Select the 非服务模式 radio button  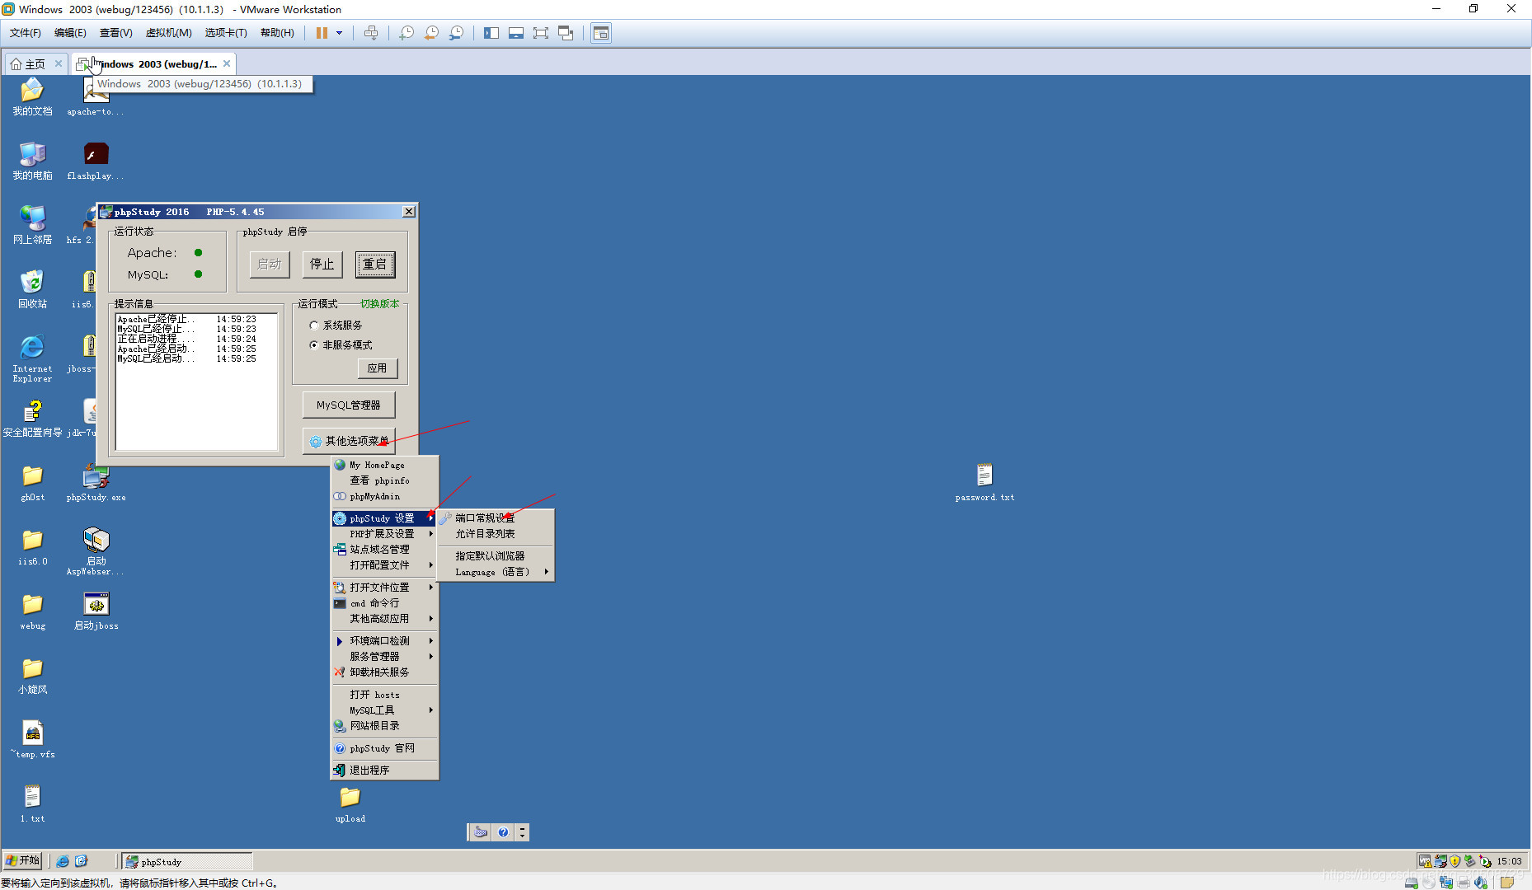pos(314,345)
